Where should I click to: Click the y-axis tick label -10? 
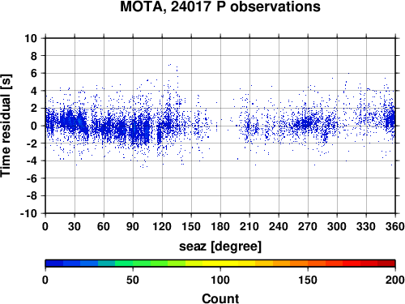coord(28,213)
